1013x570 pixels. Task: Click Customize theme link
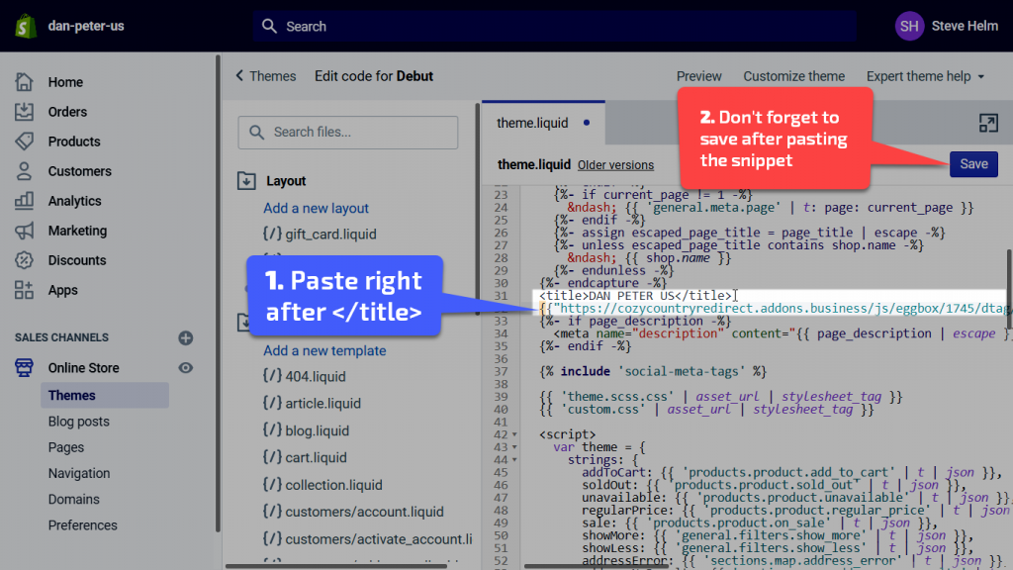[794, 76]
